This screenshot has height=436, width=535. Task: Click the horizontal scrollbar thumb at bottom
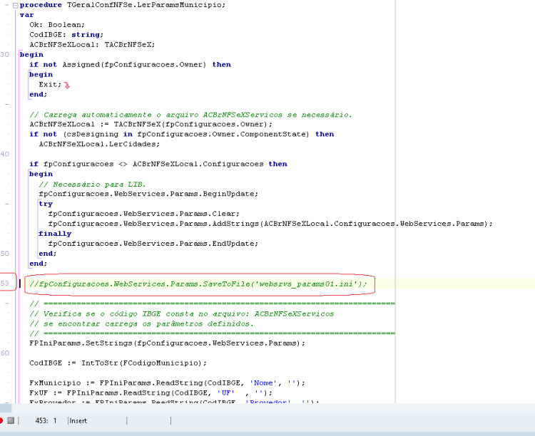pos(6,408)
